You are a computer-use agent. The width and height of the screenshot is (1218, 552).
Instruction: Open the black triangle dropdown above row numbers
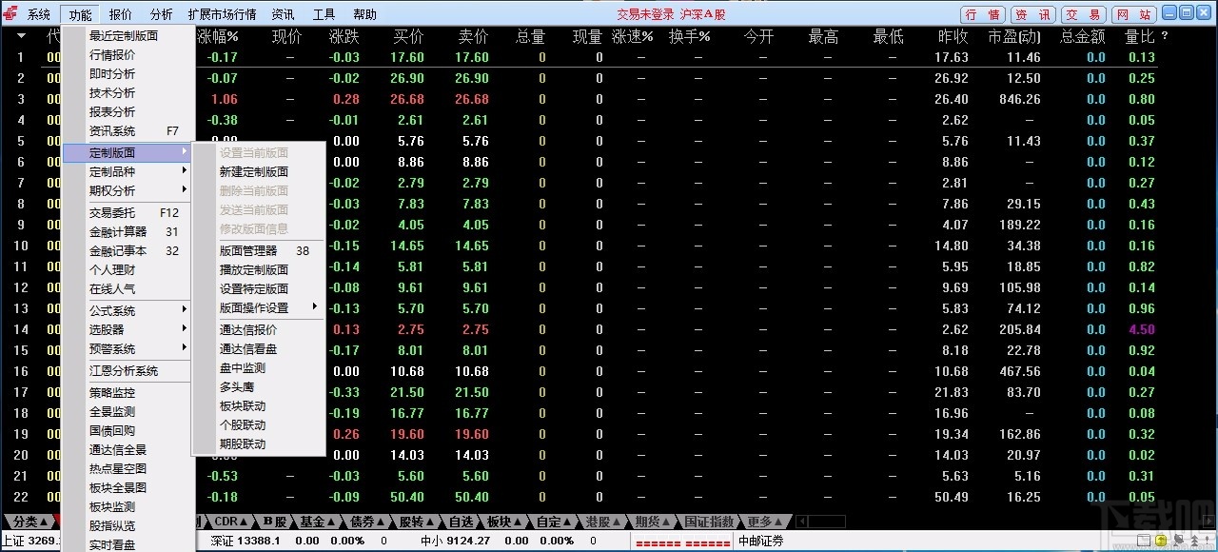point(21,36)
